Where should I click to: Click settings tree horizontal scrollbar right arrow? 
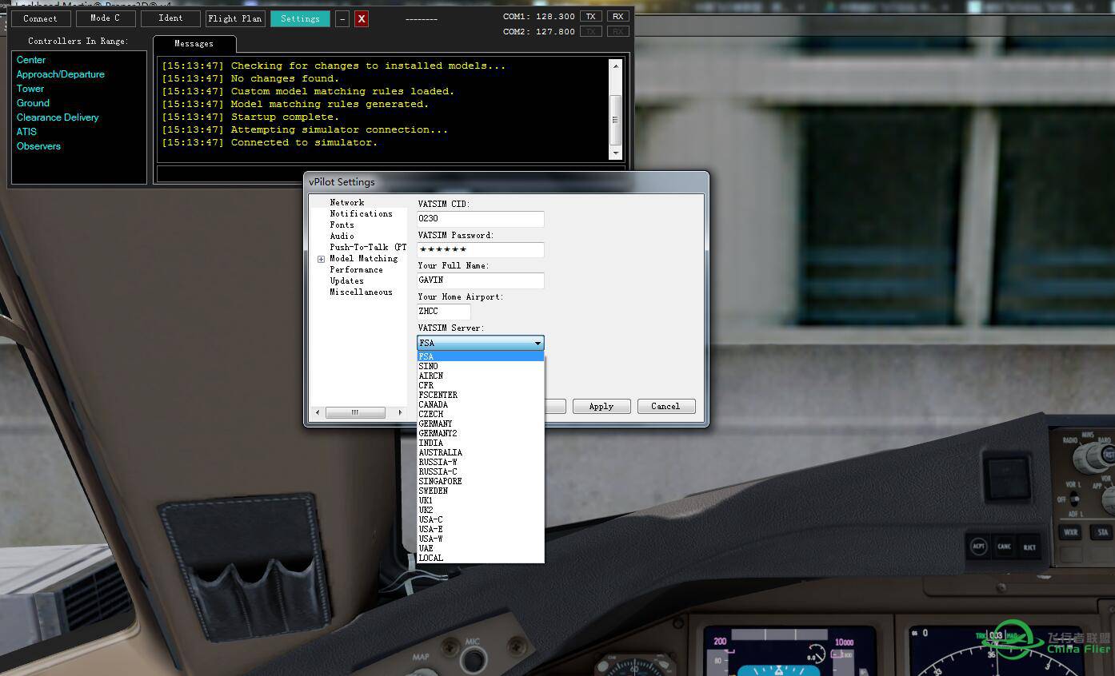402,412
